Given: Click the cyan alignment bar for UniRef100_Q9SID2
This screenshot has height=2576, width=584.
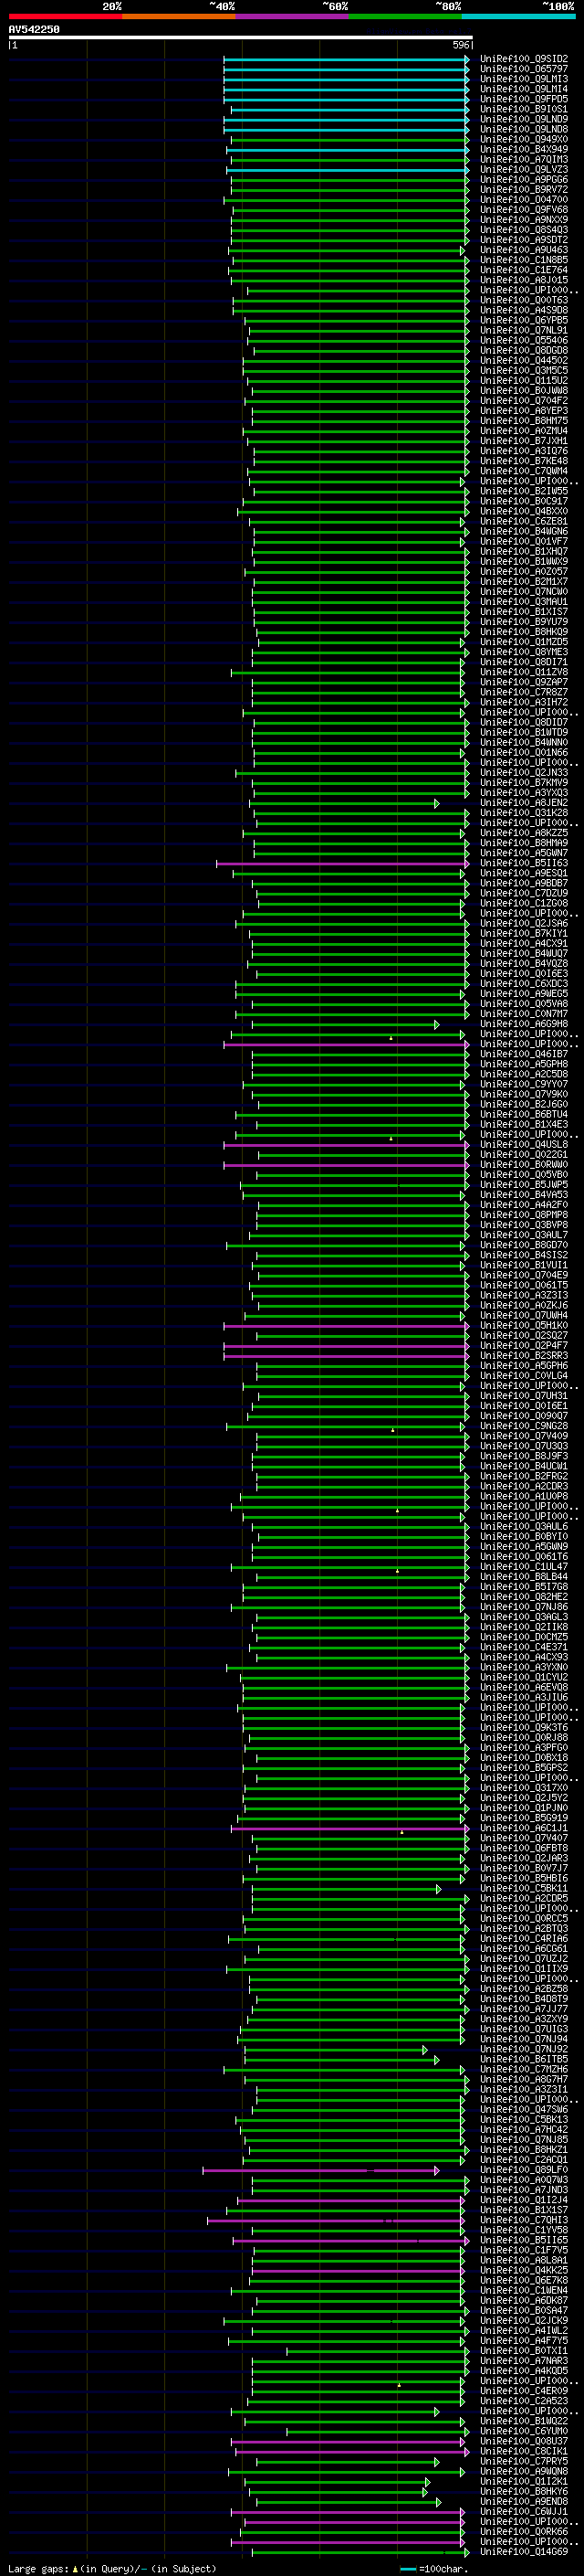Looking at the screenshot, I should click(x=347, y=59).
